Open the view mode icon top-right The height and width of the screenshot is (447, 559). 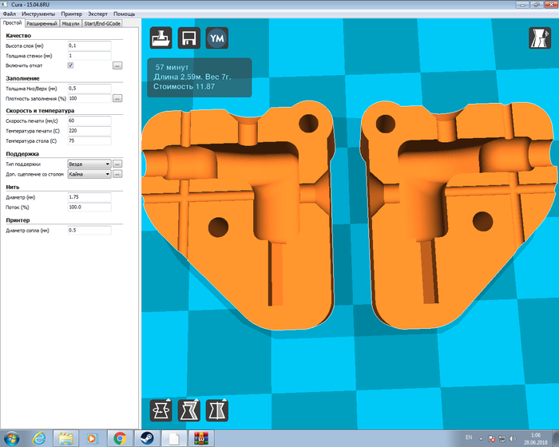(x=539, y=38)
